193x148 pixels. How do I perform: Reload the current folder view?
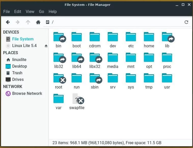click(186, 22)
